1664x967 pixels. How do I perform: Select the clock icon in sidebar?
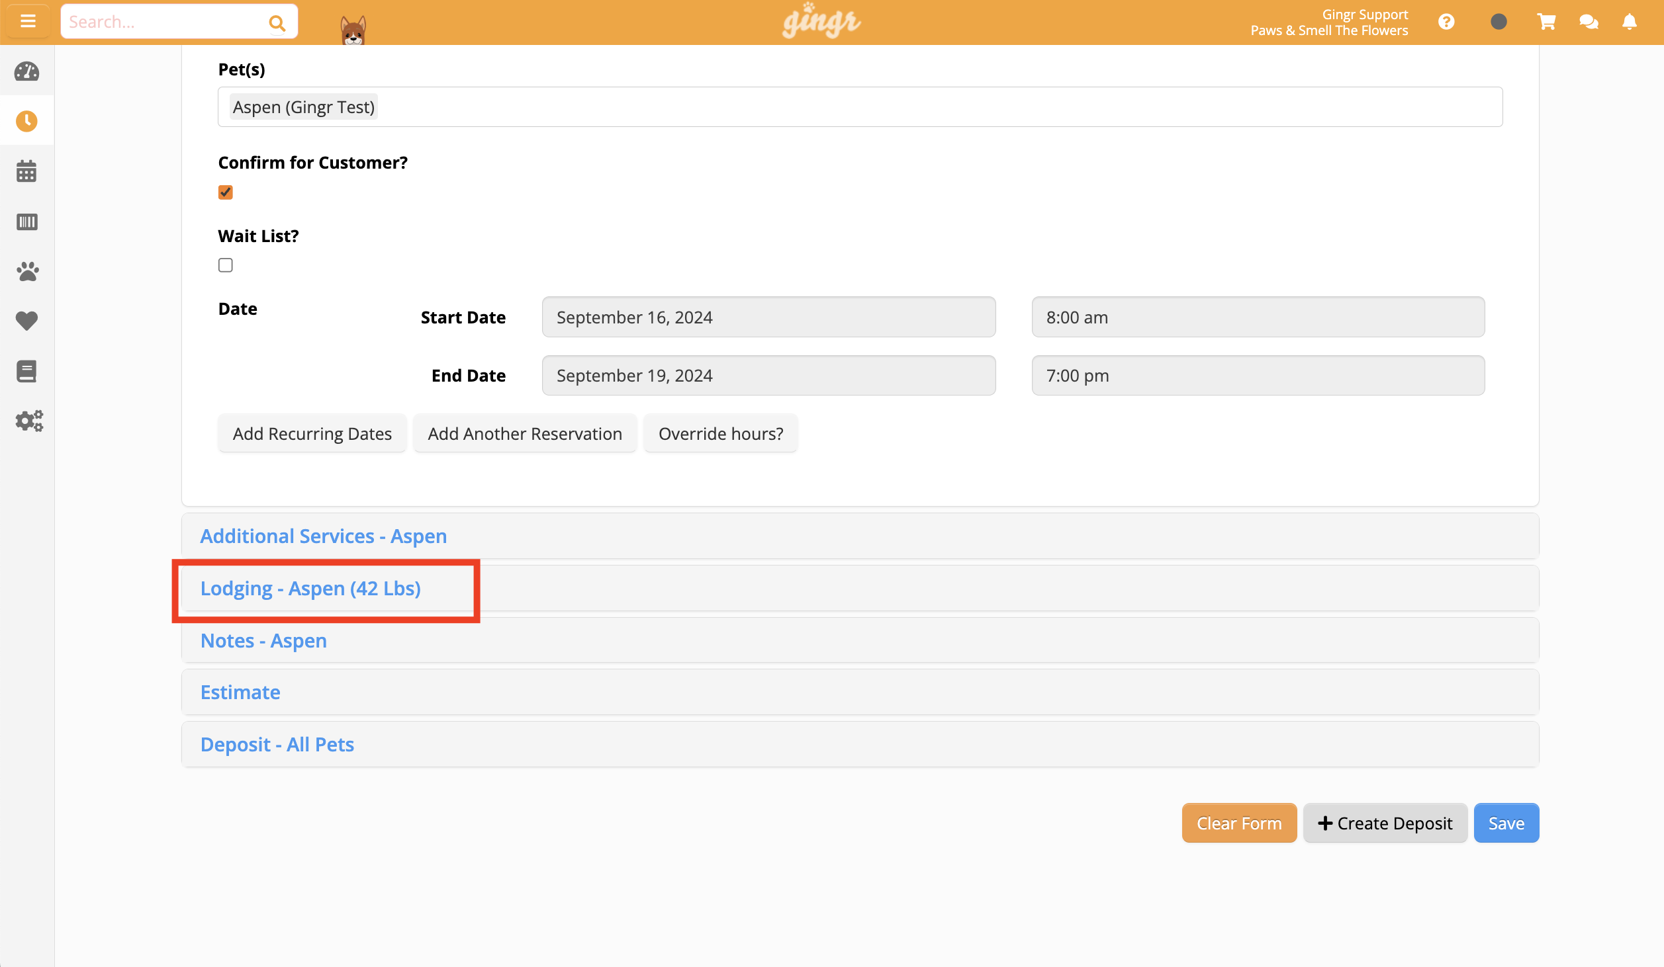click(27, 121)
